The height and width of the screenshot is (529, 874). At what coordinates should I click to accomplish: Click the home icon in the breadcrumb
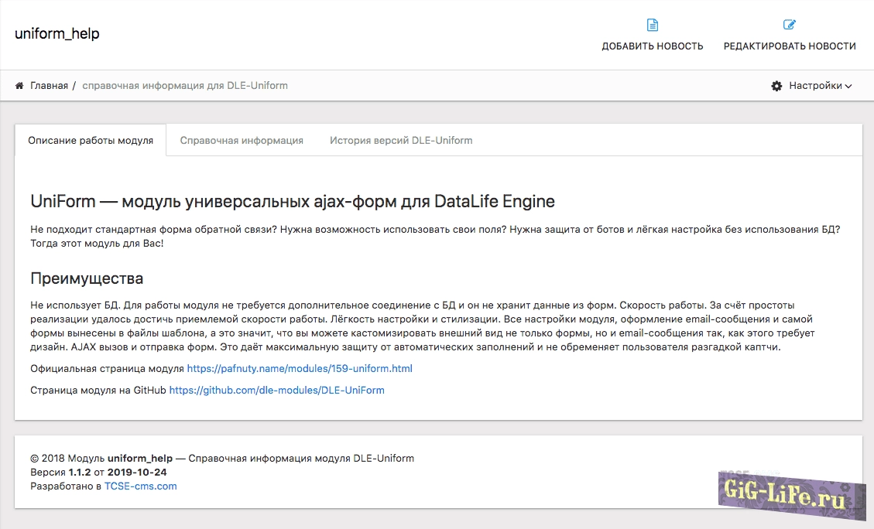[x=19, y=86]
